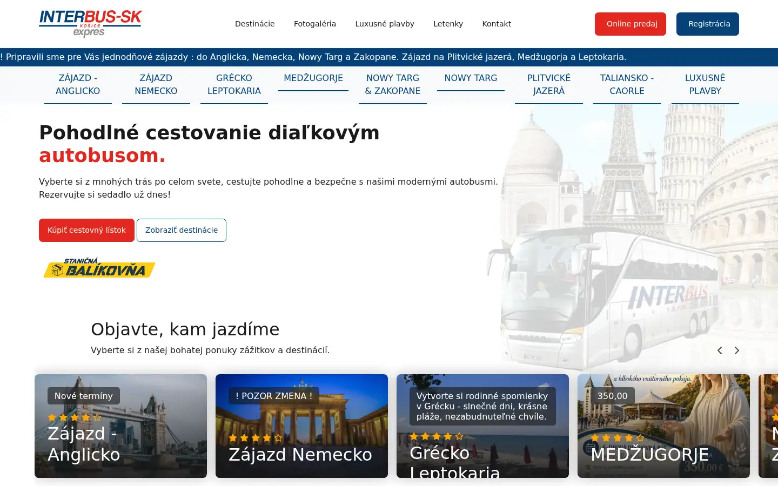Select the standalone NOWY TARG tab
The width and height of the screenshot is (778, 486).
click(471, 78)
